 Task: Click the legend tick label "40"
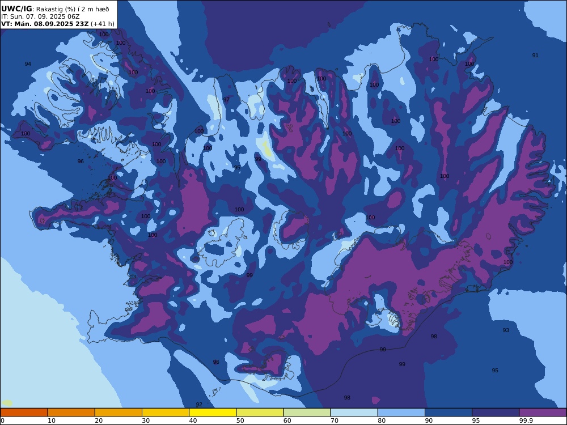coord(193,420)
